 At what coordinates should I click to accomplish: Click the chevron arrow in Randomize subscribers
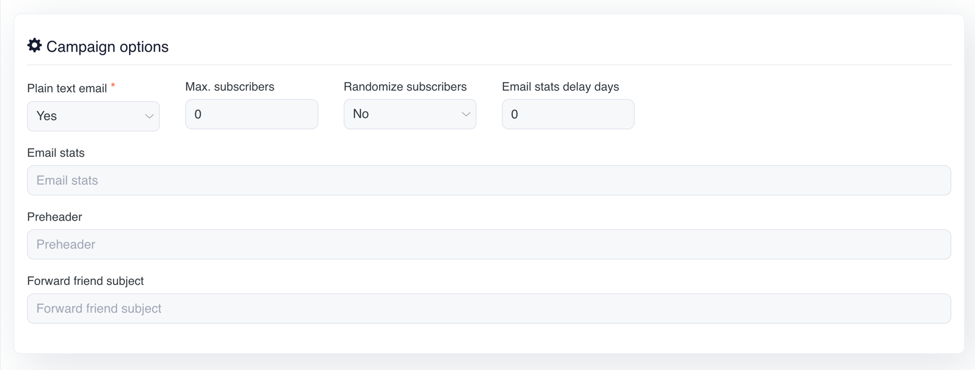pyautogui.click(x=465, y=114)
